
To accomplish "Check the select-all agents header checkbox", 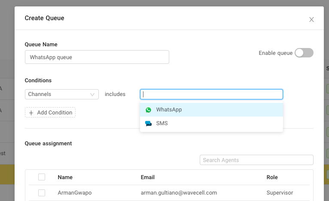I will point(42,177).
